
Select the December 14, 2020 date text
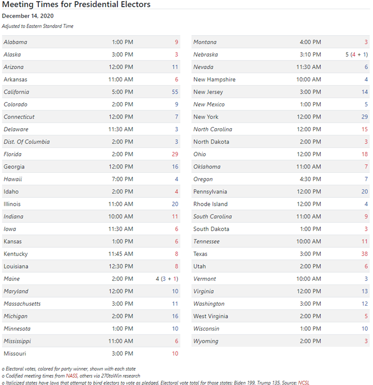pos(28,16)
